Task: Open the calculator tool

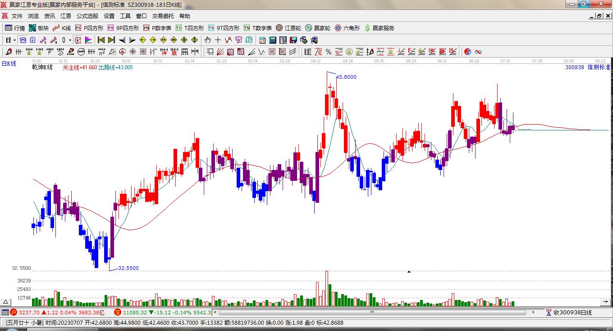Action: tap(273, 40)
